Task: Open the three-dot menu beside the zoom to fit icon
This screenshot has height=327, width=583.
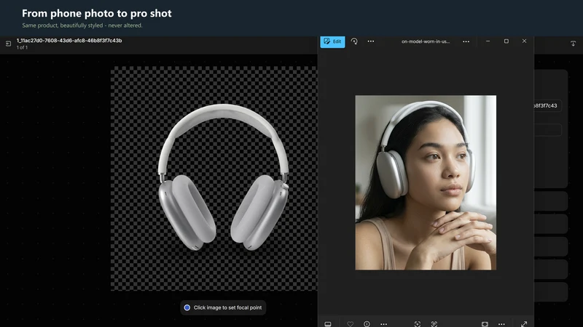Action: pyautogui.click(x=501, y=323)
